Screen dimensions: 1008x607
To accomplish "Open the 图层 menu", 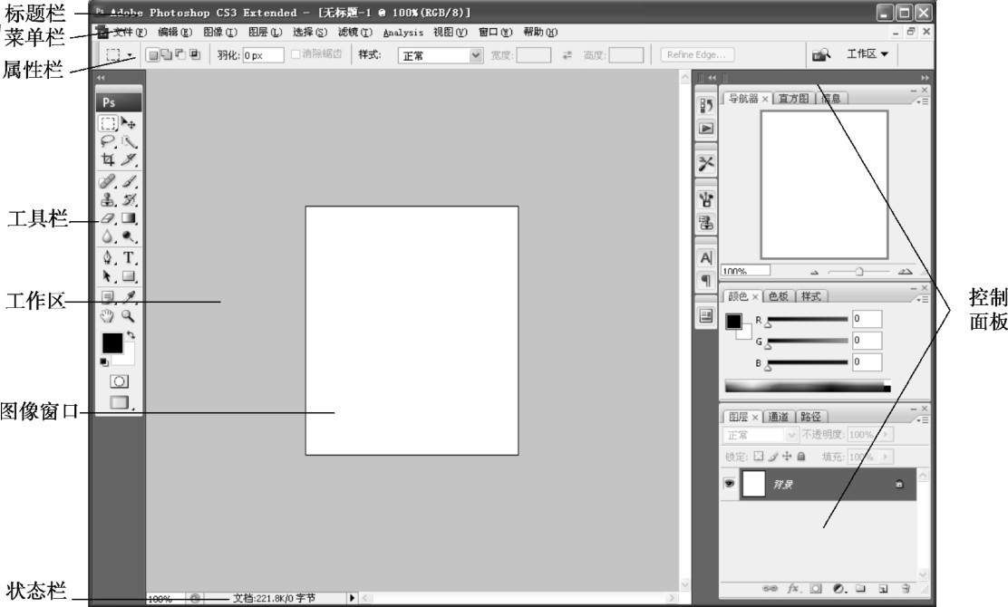I will [265, 32].
